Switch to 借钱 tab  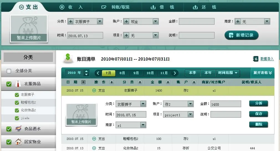[x=162, y=7]
